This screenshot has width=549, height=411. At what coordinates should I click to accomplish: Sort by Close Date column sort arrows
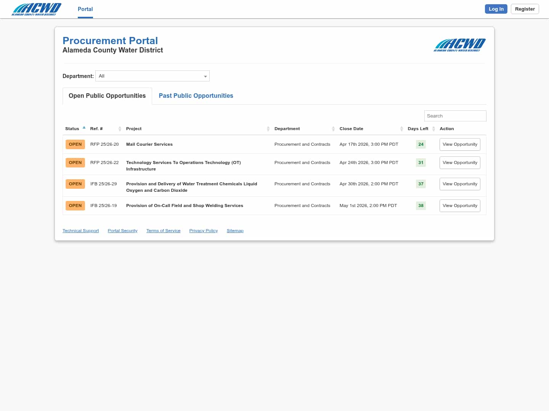pos(401,129)
